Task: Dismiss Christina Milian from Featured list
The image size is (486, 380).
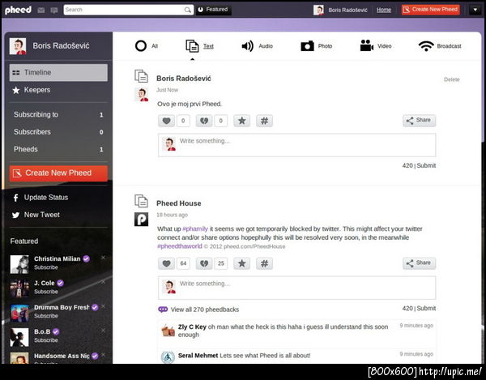Action: pyautogui.click(x=103, y=258)
